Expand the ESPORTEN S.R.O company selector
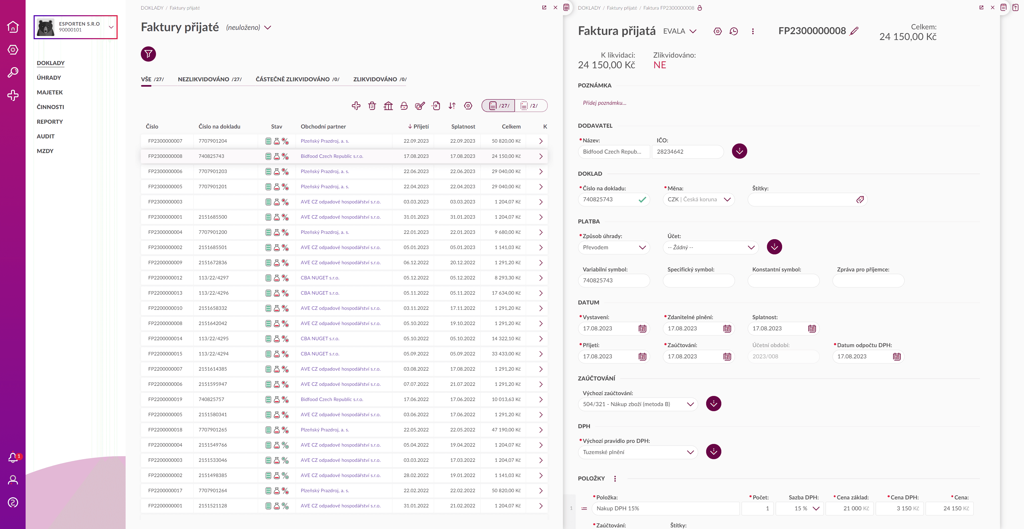Screen dimensions: 1024x529 tap(75, 27)
